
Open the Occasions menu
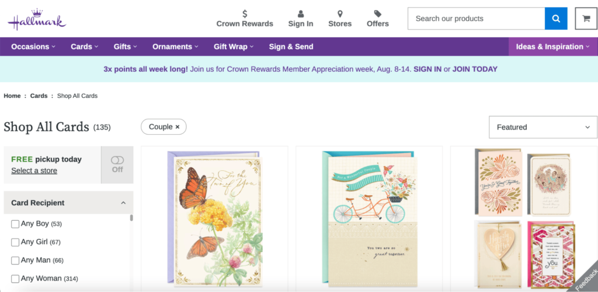33,47
